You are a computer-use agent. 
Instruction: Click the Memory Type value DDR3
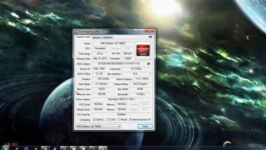[101, 89]
